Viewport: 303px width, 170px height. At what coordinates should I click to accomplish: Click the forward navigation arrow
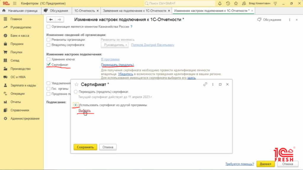pyautogui.click(x=59, y=20)
